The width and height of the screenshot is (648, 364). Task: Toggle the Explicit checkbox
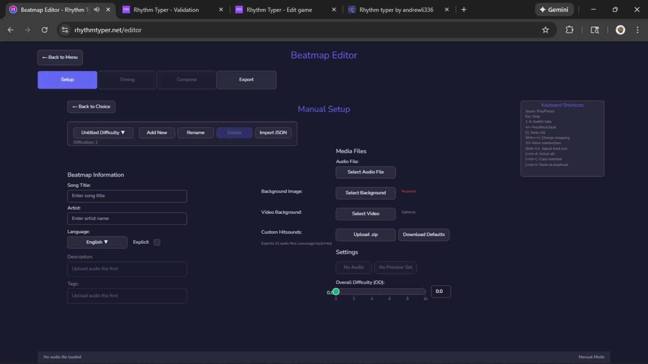tap(157, 242)
